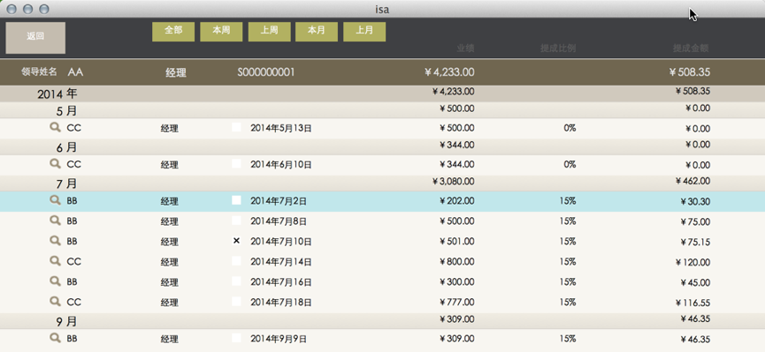
Task: Filter by 本月 (this month)
Action: (316, 32)
